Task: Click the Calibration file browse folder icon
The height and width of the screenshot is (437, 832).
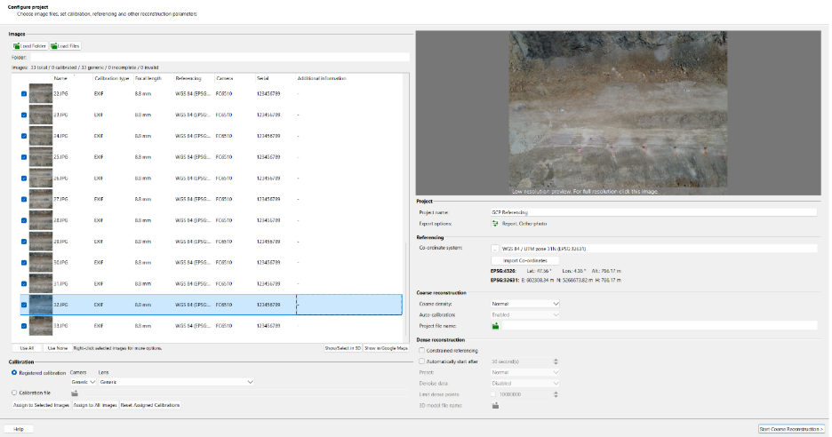Action: (x=76, y=393)
